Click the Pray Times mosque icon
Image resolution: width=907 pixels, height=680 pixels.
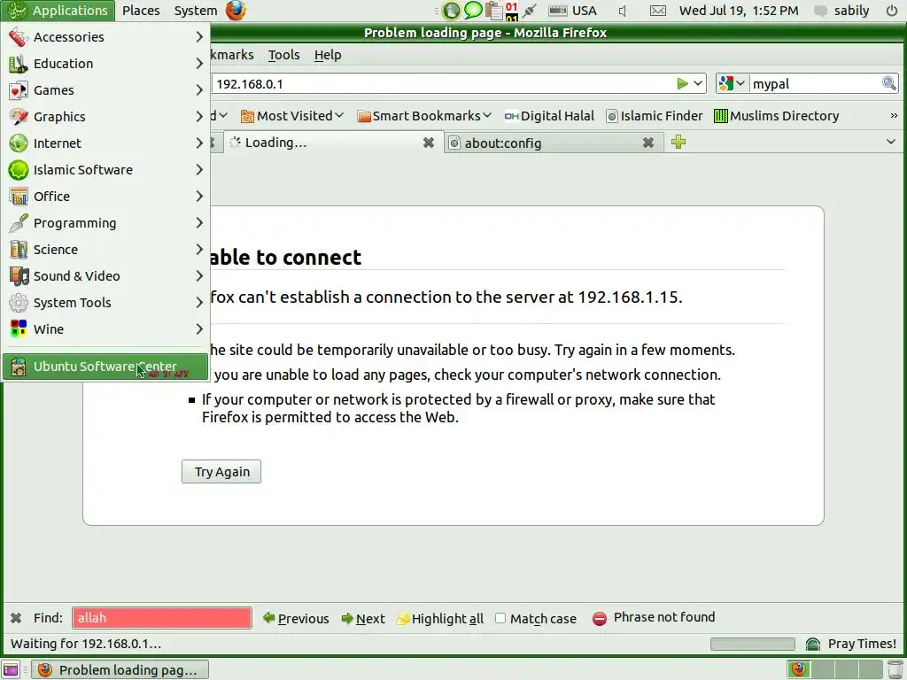pos(813,644)
